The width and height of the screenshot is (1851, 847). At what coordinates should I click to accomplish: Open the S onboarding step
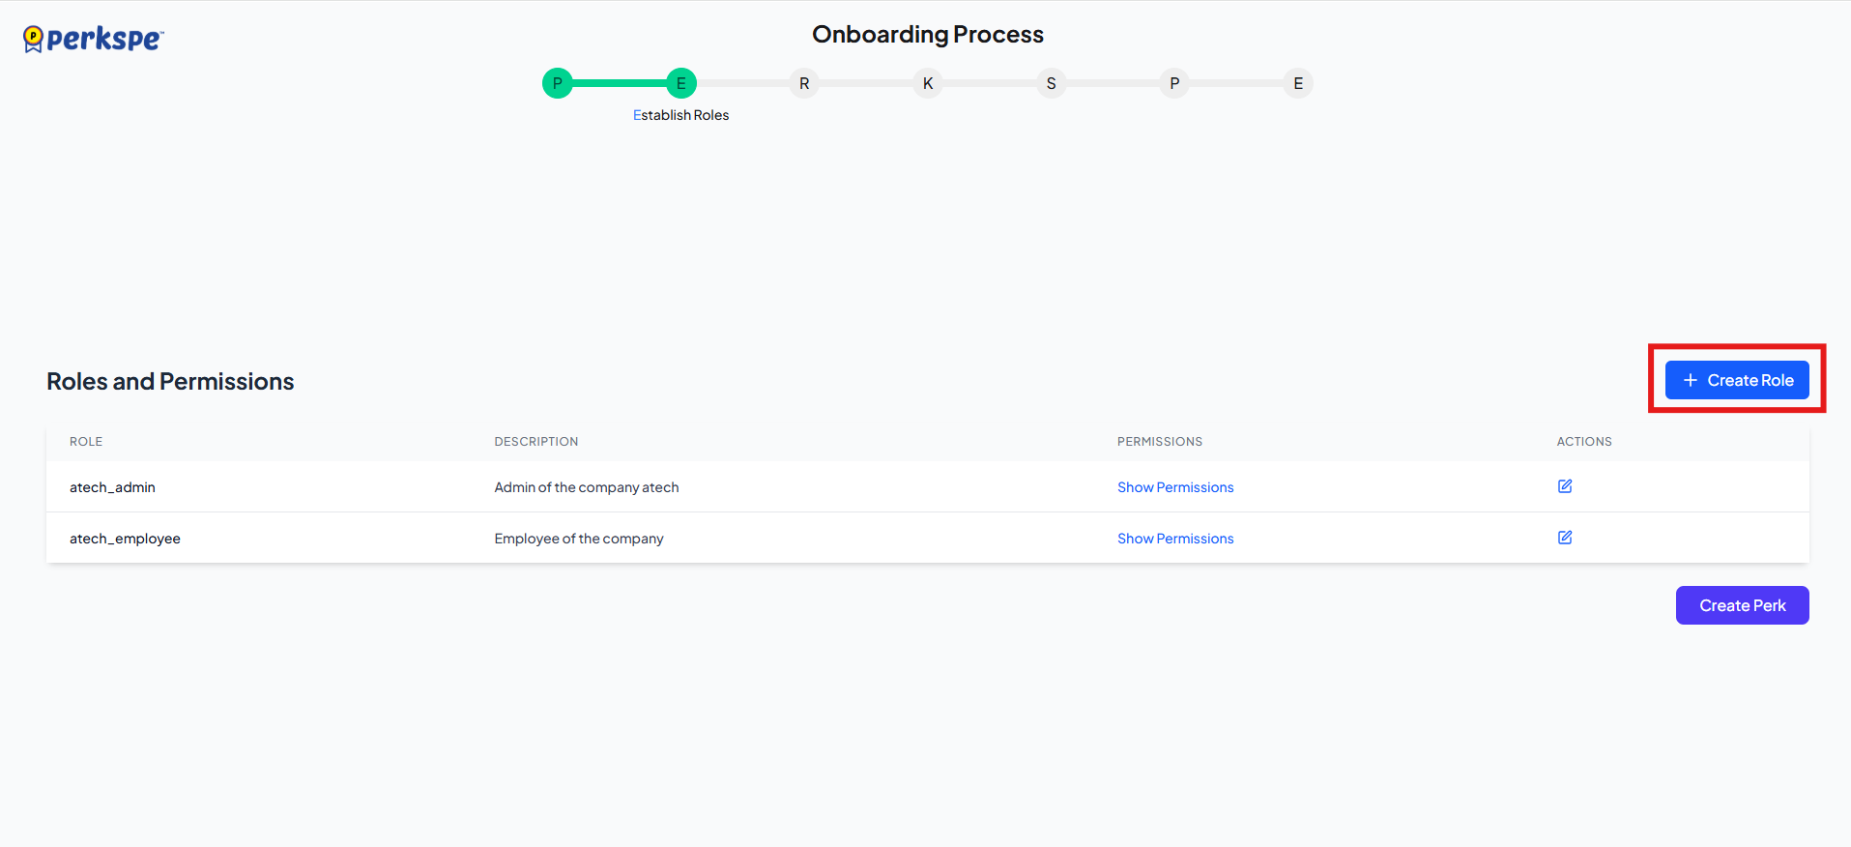[1051, 83]
